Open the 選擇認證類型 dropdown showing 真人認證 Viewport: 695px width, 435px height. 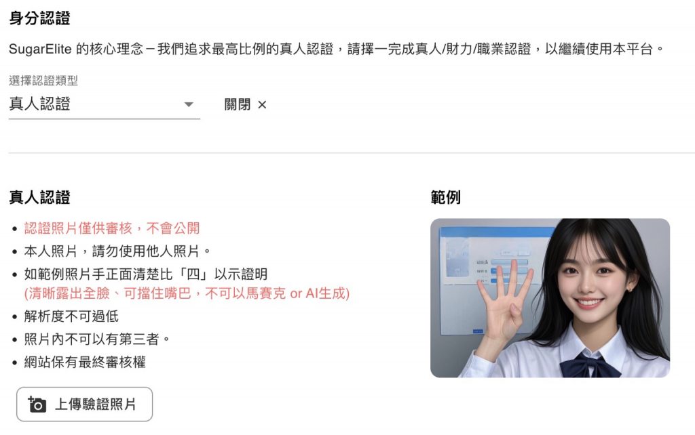[104, 104]
